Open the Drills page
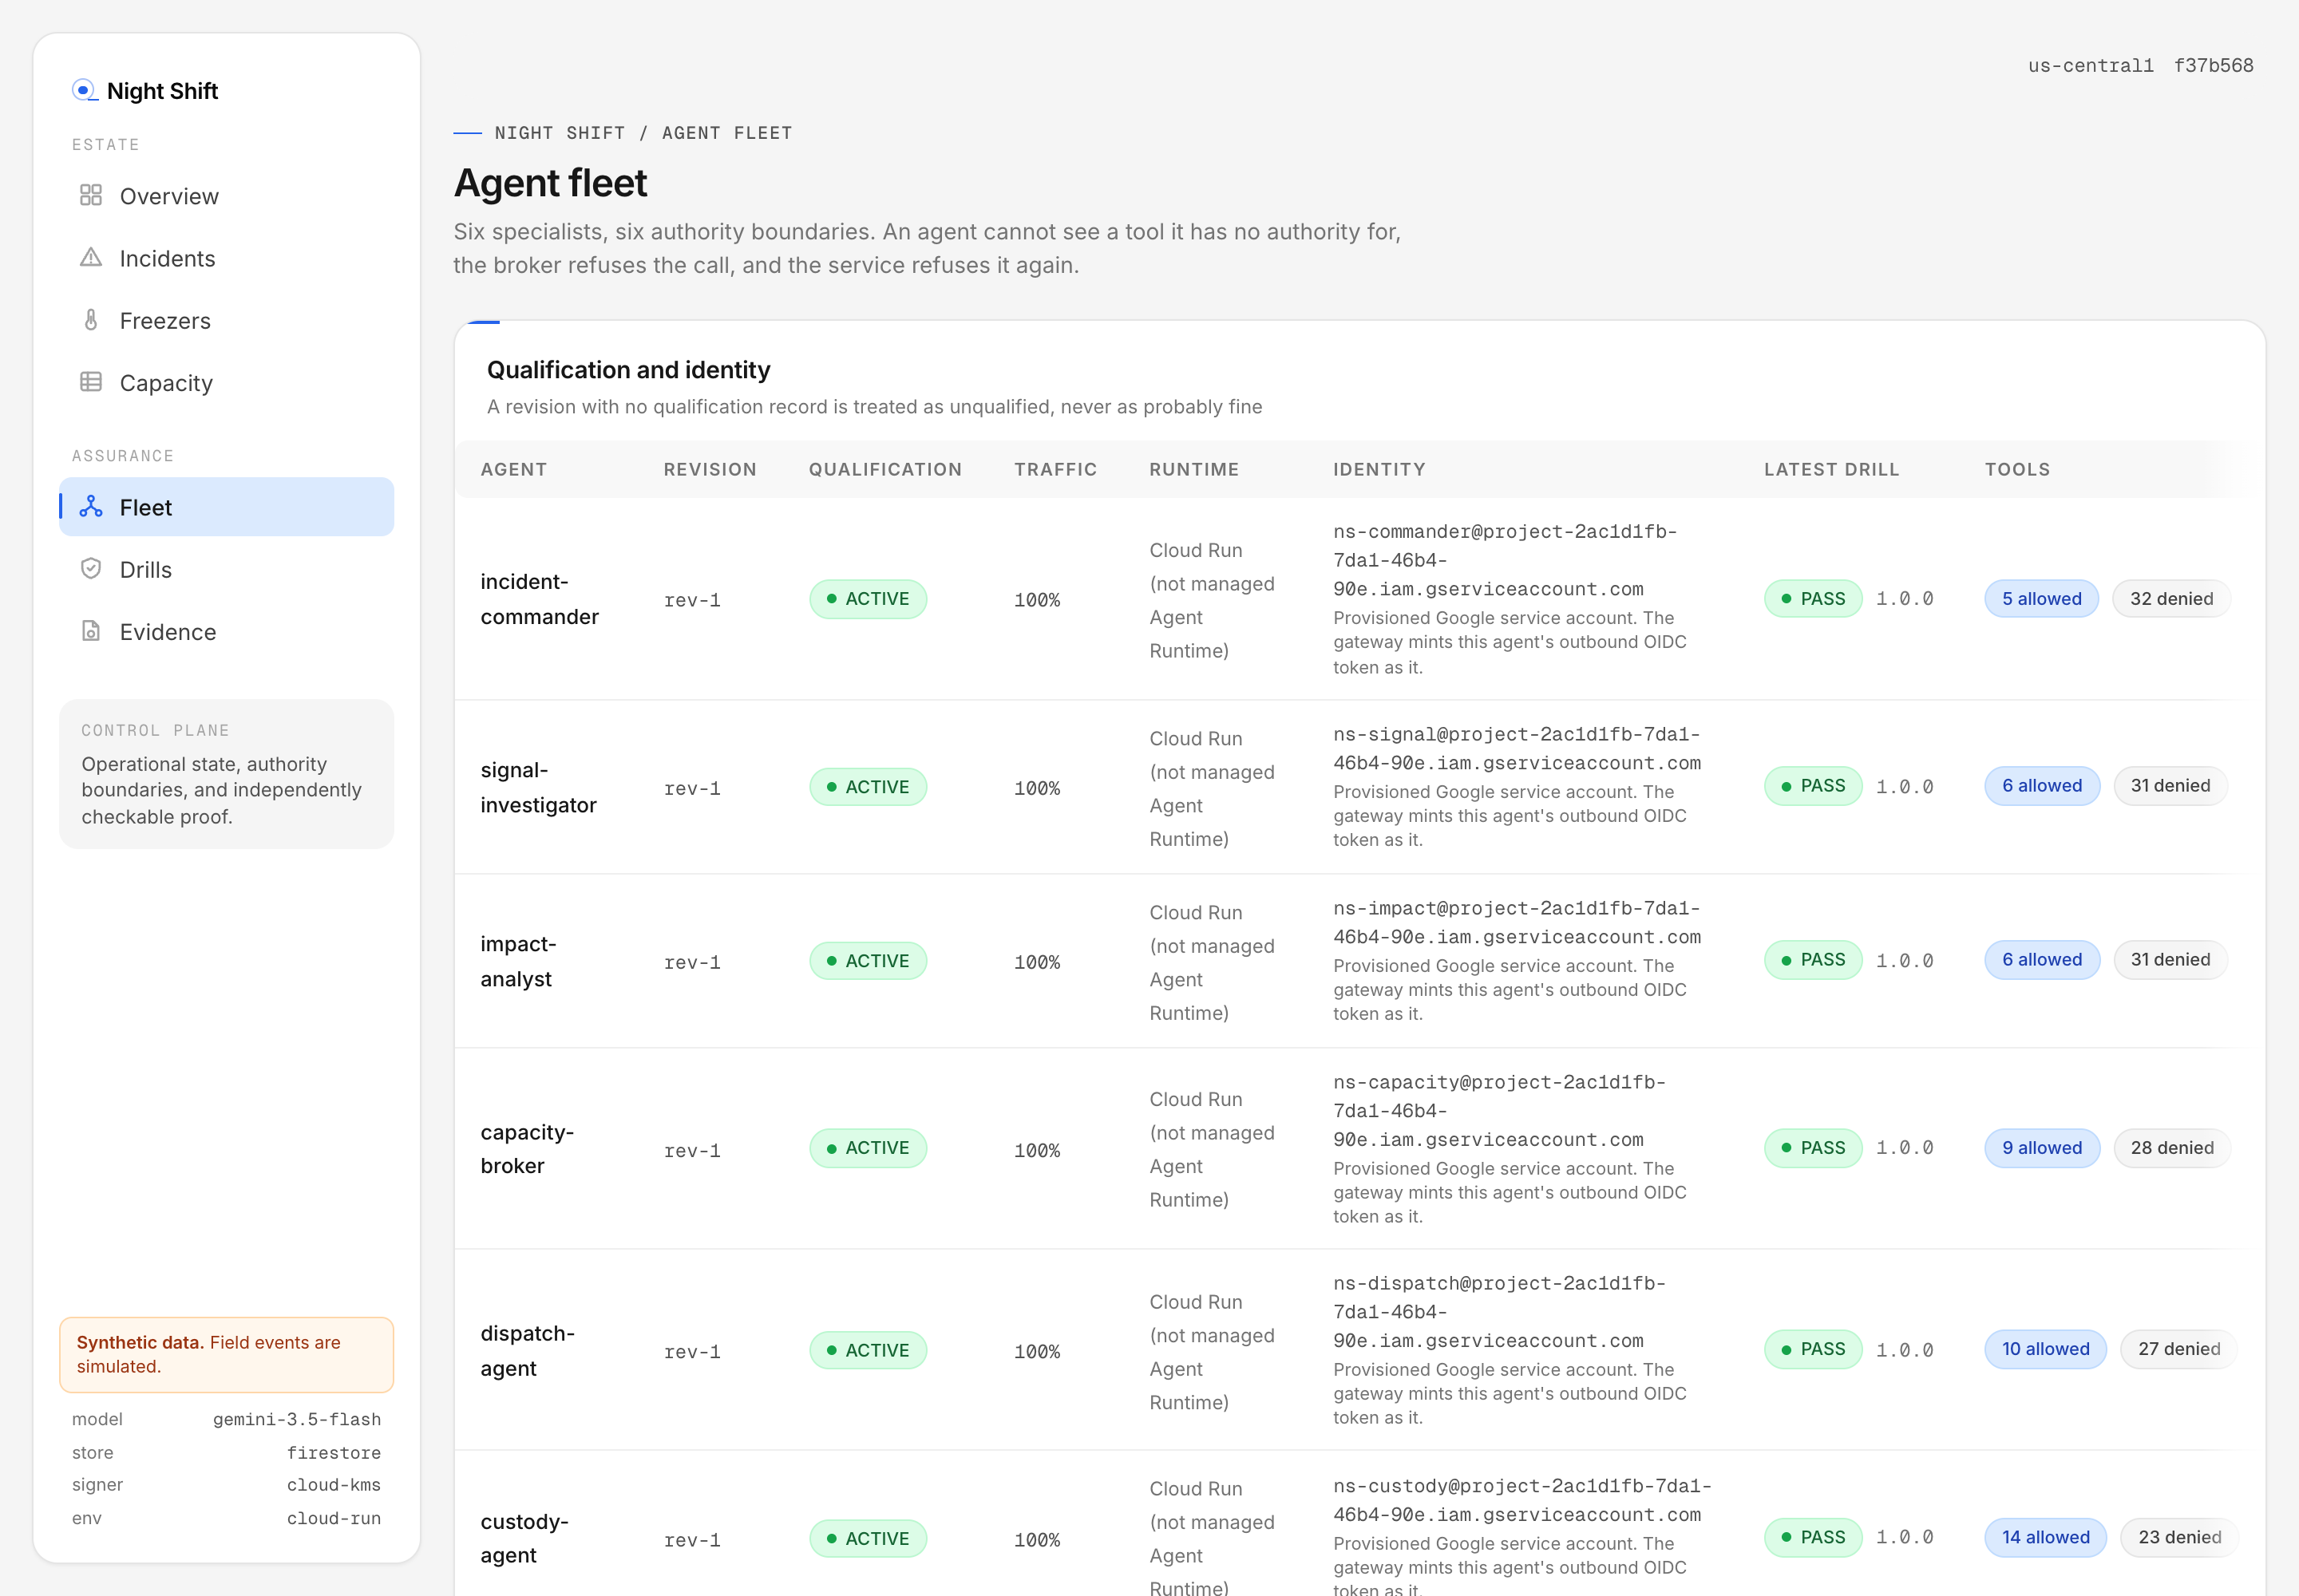This screenshot has height=1596, width=2299. click(227, 569)
